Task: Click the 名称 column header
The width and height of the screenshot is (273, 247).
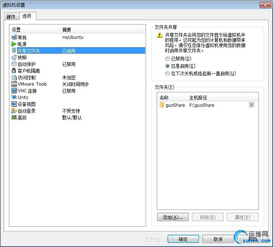Action: (172, 98)
